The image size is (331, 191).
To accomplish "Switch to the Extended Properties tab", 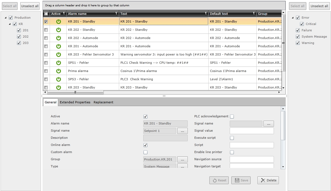I will coord(75,102).
